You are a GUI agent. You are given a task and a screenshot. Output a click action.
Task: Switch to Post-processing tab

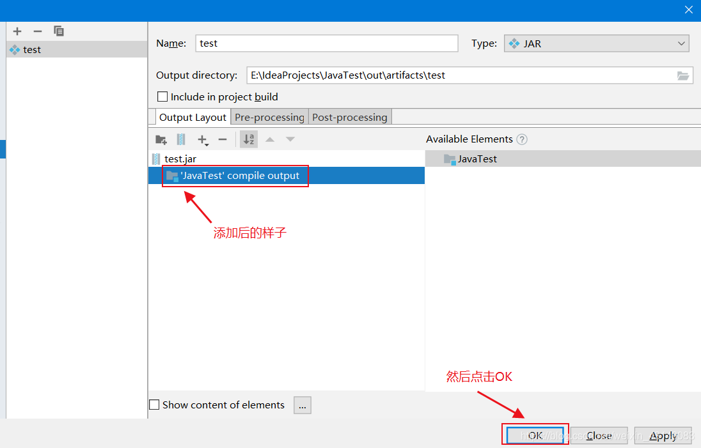click(349, 118)
